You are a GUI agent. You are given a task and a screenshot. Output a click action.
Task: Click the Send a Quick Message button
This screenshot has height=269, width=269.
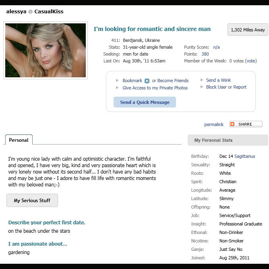point(145,102)
